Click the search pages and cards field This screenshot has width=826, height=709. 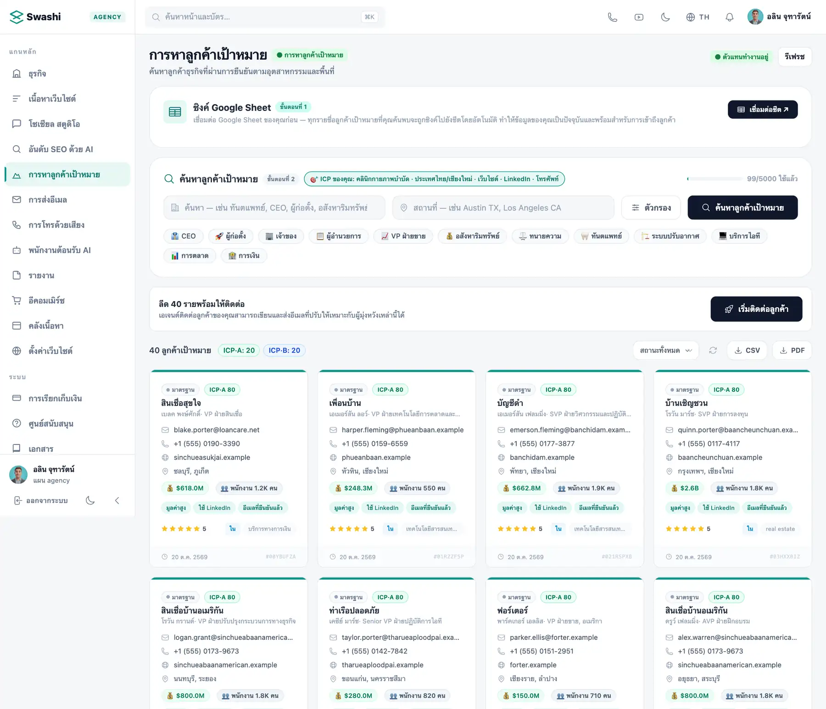[265, 17]
